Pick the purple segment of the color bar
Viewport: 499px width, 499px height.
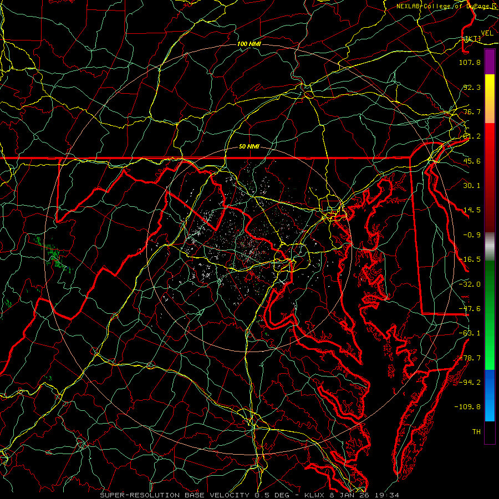(490, 62)
